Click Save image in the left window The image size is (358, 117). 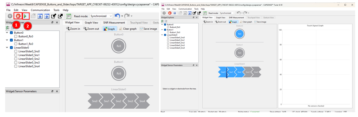coord(148,29)
